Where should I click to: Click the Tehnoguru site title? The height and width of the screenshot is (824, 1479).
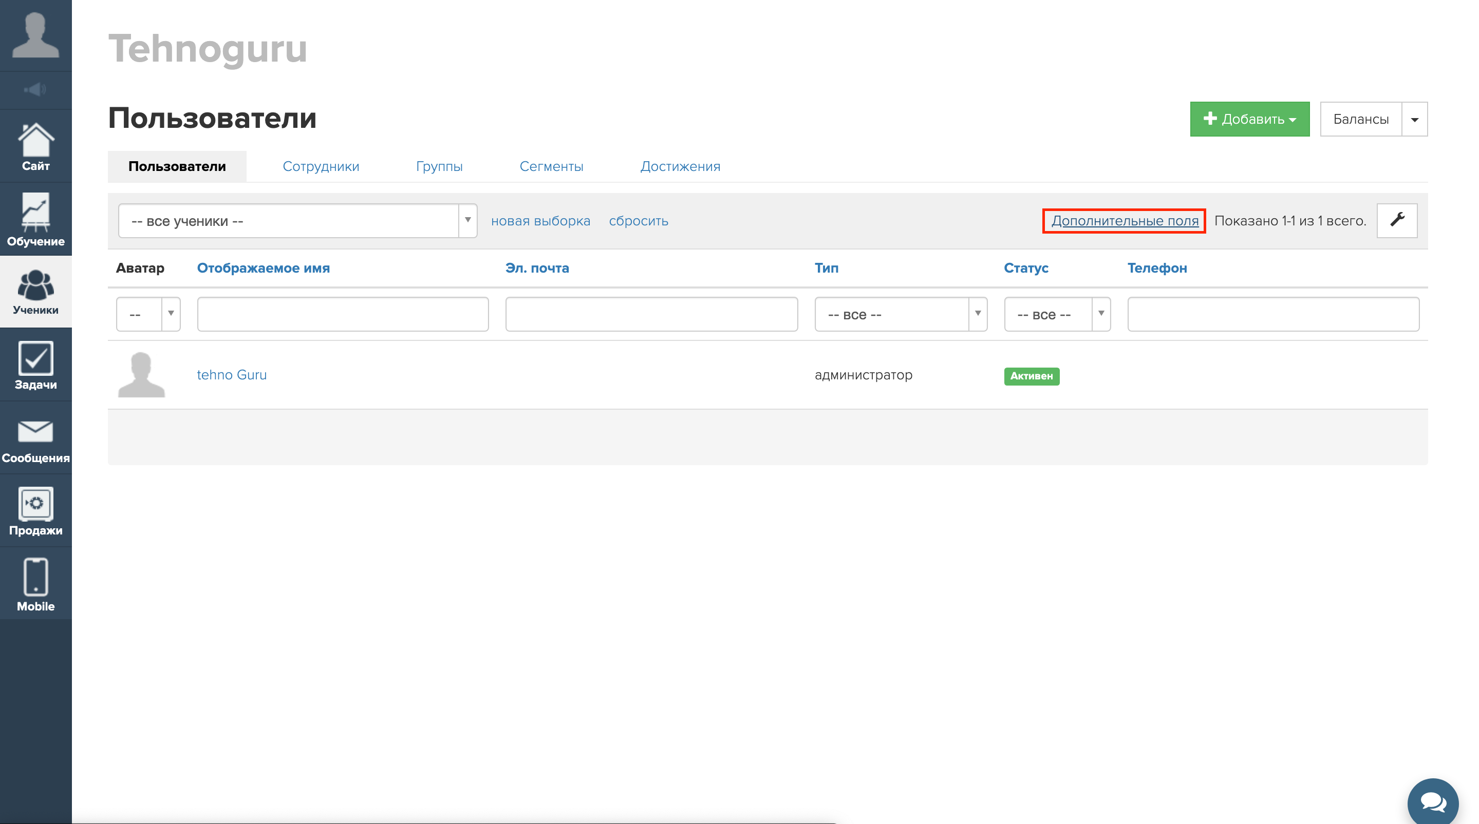(x=208, y=49)
